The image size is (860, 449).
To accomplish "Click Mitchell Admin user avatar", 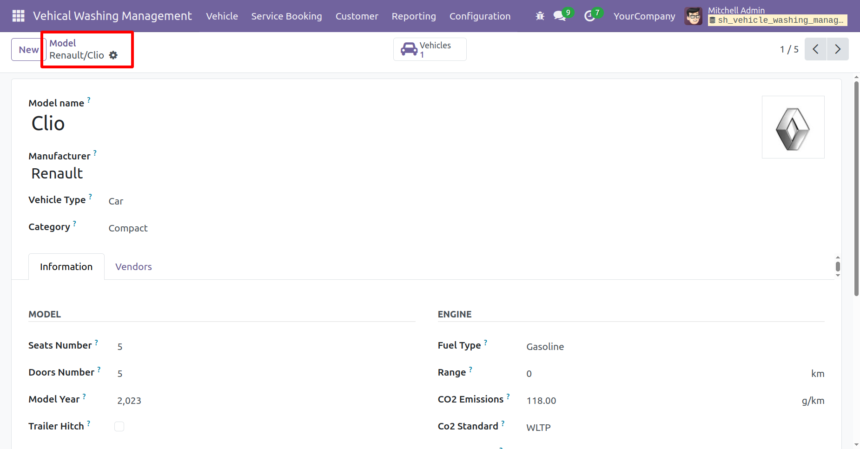I will pyautogui.click(x=693, y=16).
